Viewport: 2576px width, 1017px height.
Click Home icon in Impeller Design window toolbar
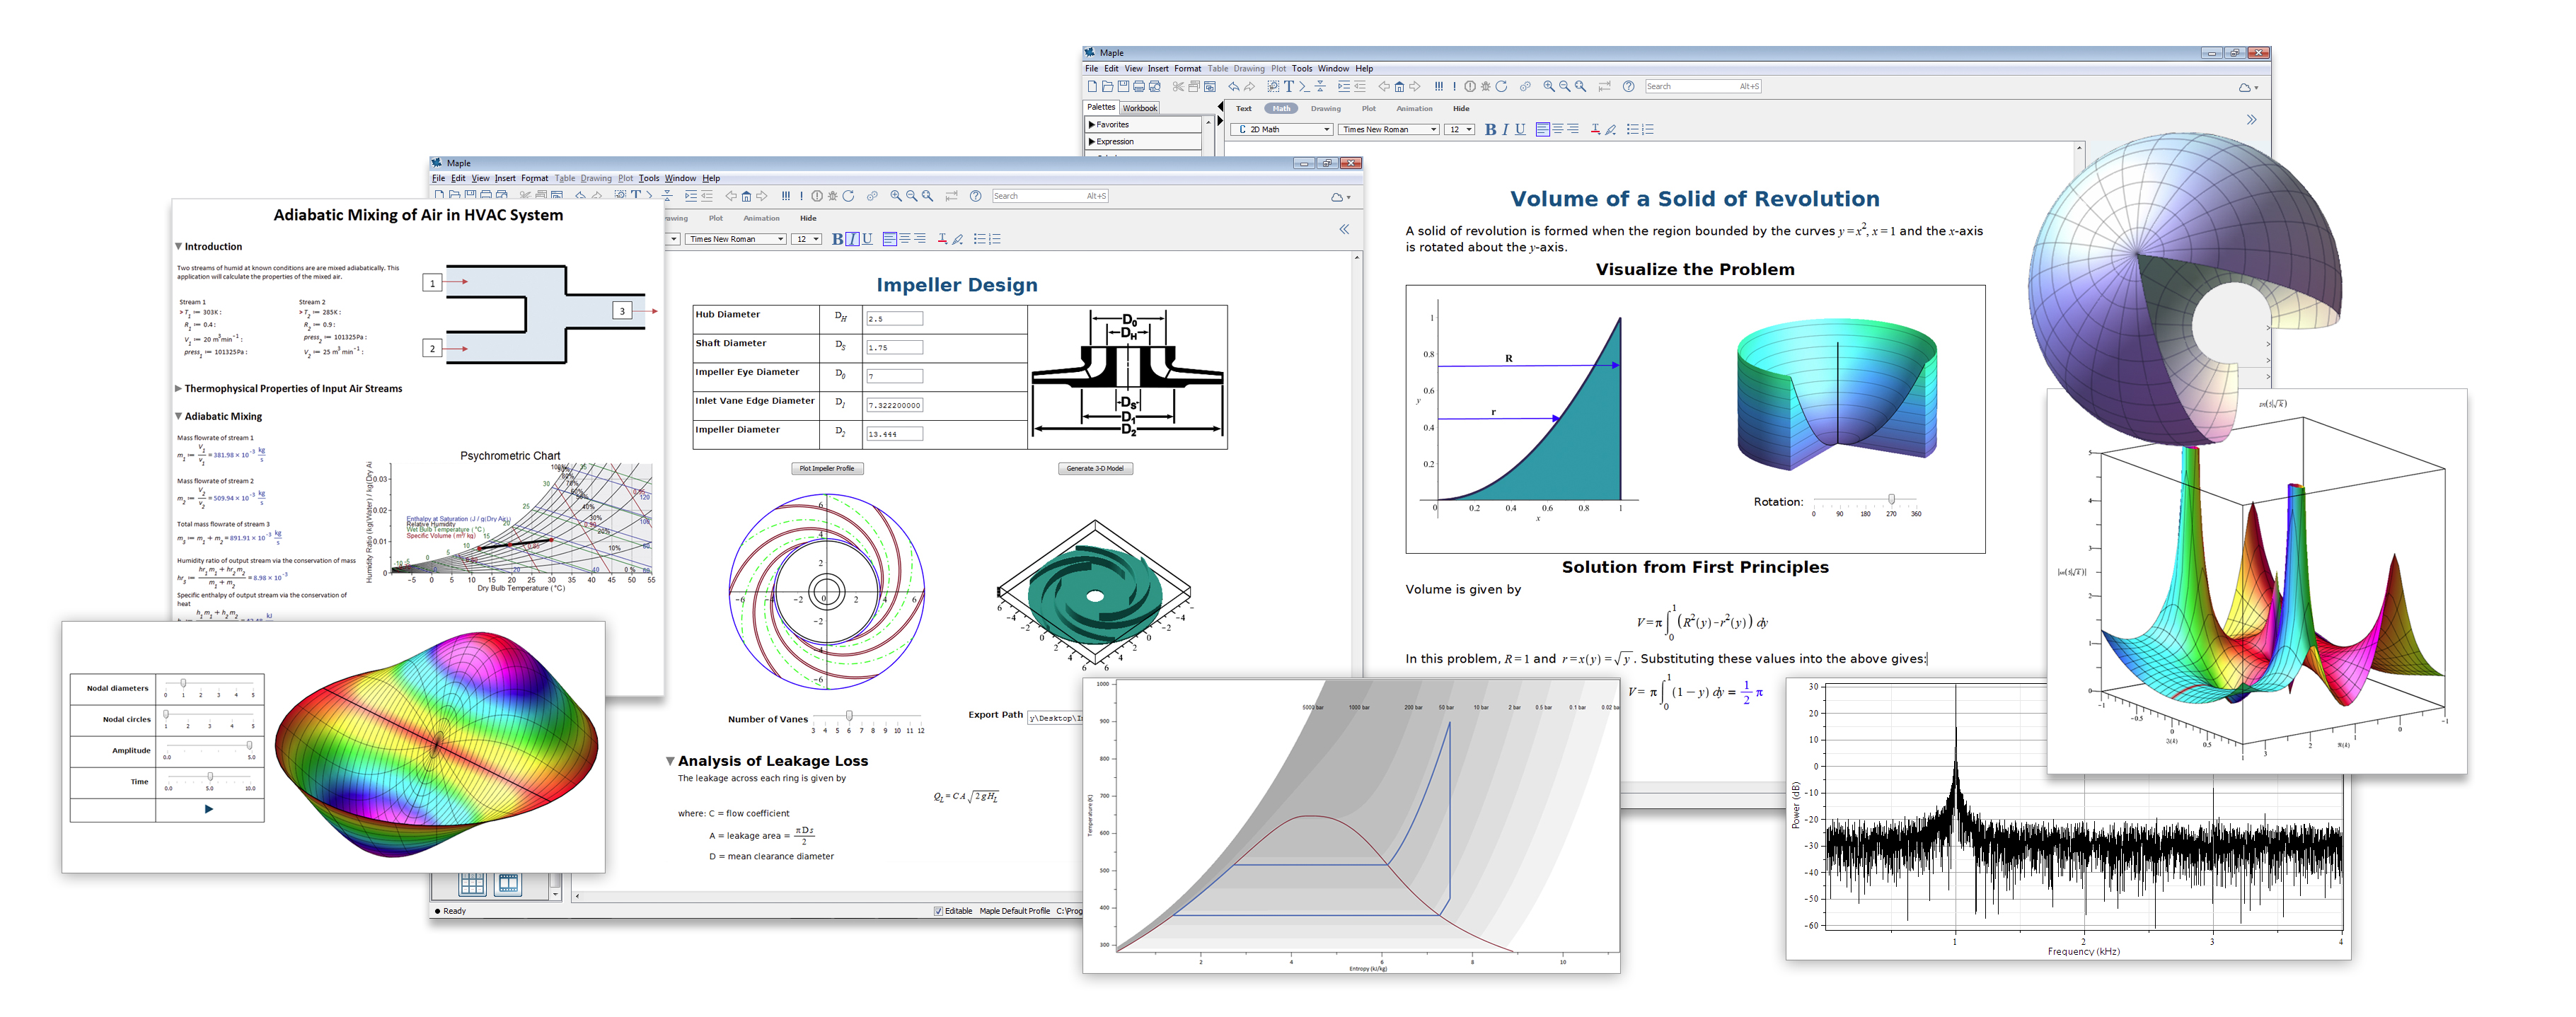click(746, 196)
